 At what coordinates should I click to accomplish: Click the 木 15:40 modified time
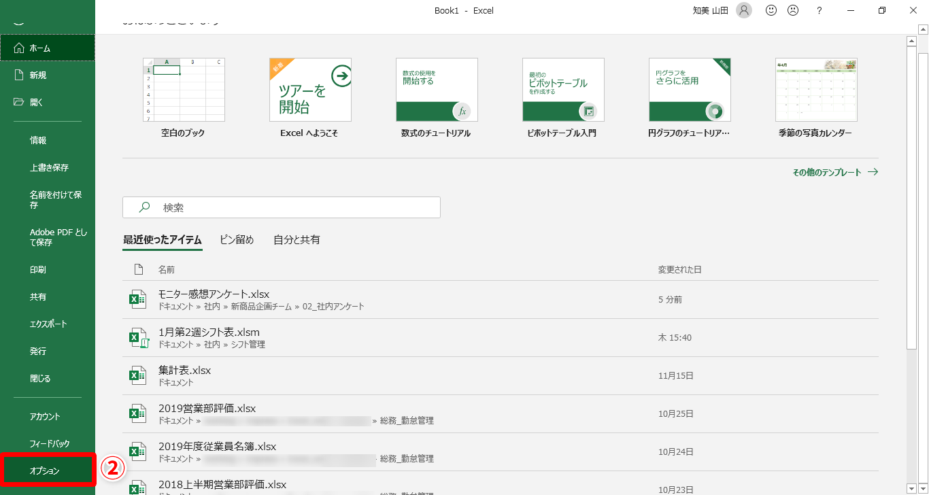tap(675, 338)
